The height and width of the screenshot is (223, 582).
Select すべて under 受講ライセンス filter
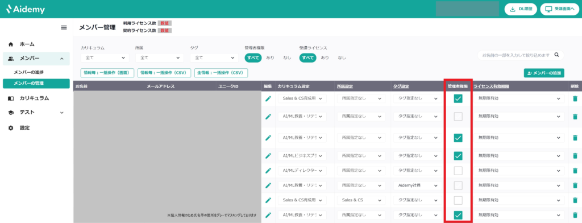(x=307, y=57)
